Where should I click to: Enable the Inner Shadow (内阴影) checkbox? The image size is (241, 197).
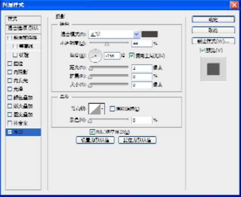click(x=10, y=72)
